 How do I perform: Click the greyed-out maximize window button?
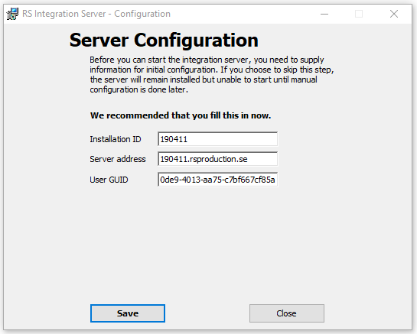[359, 14]
